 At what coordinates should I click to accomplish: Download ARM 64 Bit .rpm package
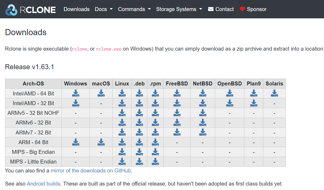tap(155, 142)
